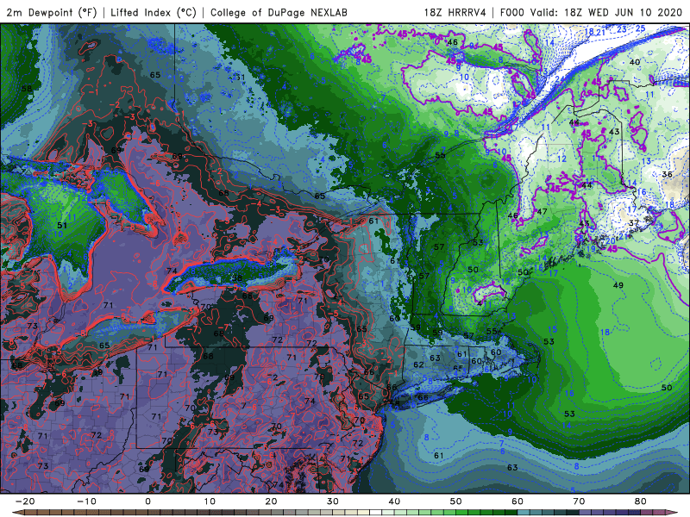Click the 70 tick label on the color scale
The width and height of the screenshot is (690, 517).
point(579,501)
